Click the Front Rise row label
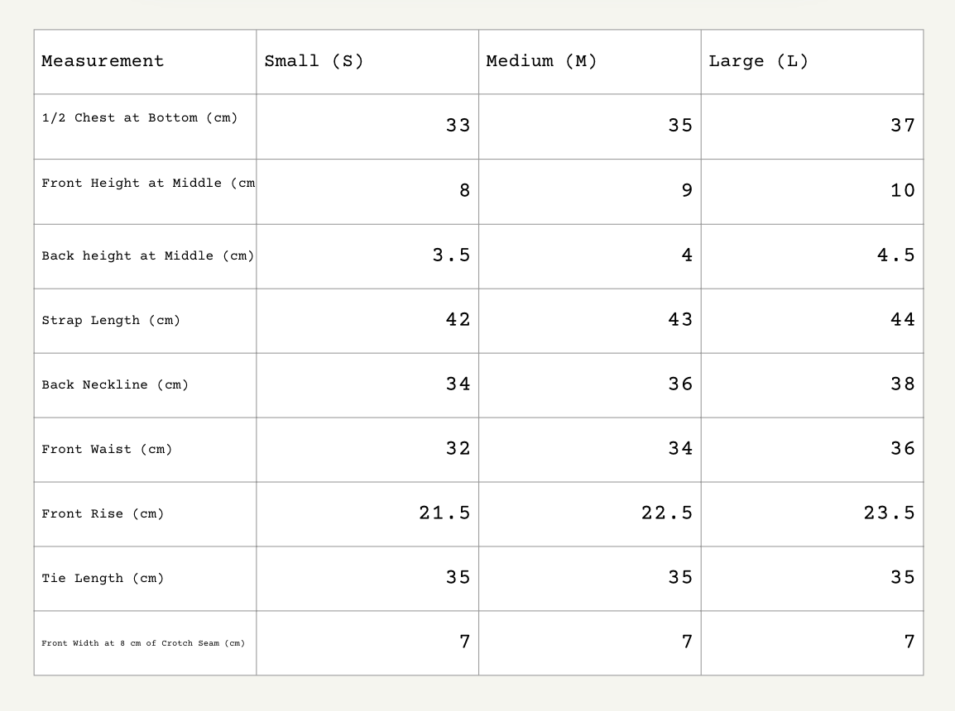 (103, 513)
